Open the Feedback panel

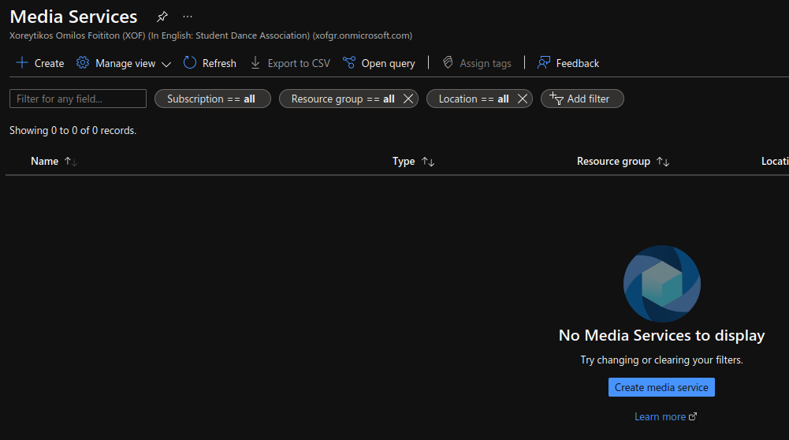568,63
